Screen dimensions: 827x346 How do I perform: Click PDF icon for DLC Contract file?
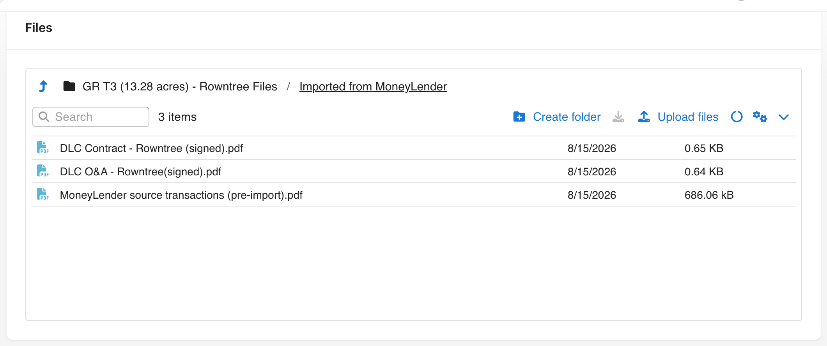43,148
